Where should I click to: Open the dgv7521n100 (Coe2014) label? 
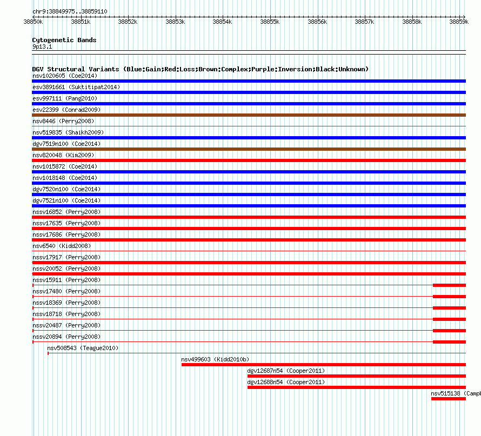click(x=66, y=200)
